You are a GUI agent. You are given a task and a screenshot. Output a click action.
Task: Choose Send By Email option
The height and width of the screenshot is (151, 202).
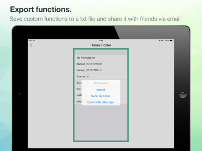[x=101, y=96]
